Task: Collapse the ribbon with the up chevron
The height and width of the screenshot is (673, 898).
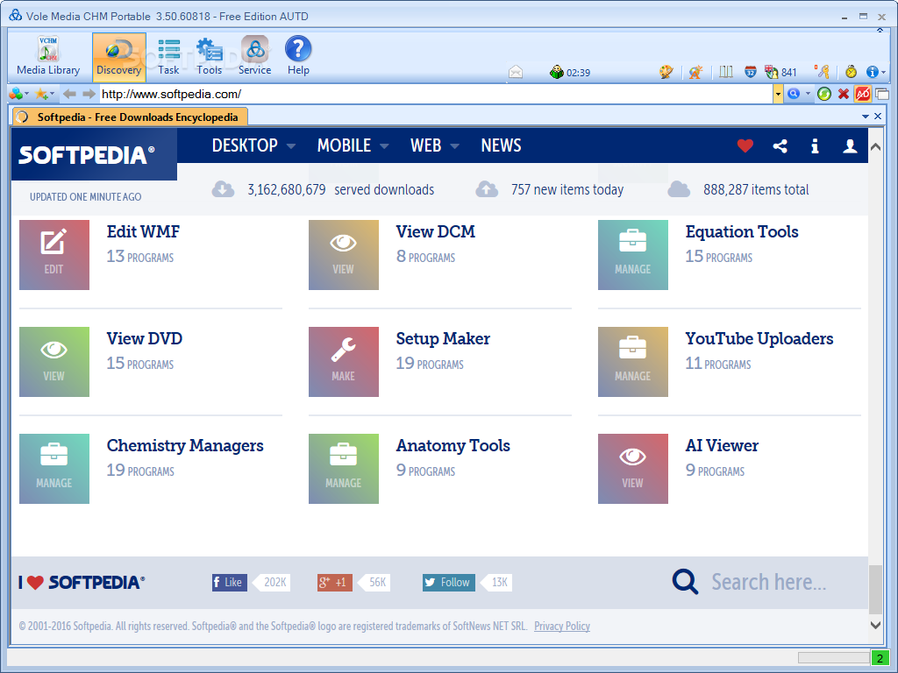Action: 880,30
